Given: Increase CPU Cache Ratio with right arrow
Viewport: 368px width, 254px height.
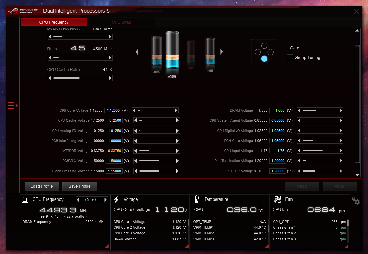Looking at the screenshot, I should point(110,78).
